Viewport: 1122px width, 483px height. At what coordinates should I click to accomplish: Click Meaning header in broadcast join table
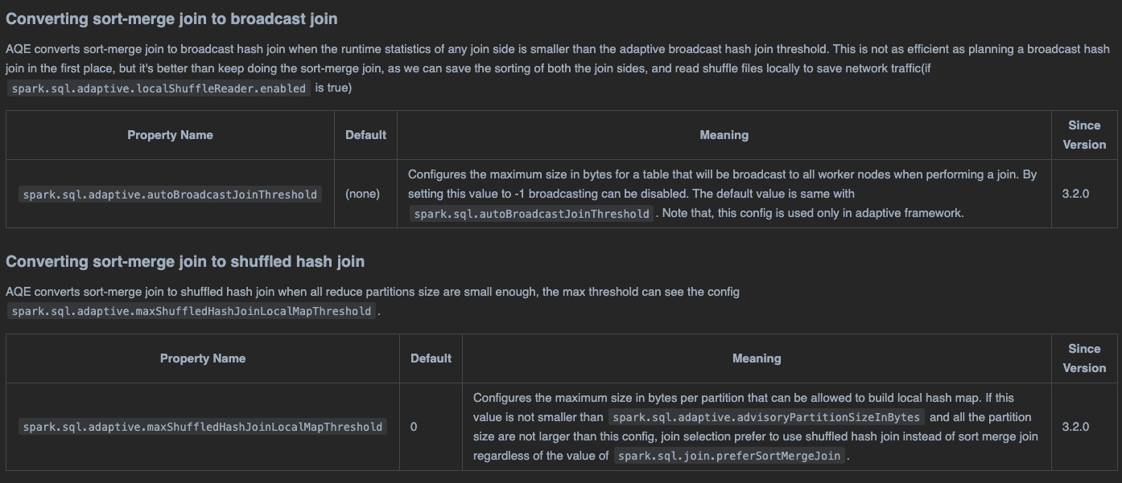point(724,135)
